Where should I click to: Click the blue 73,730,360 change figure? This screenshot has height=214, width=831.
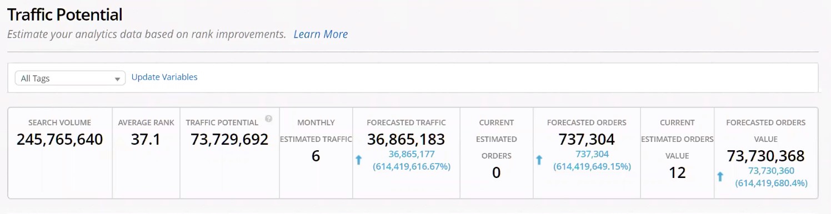click(771, 171)
